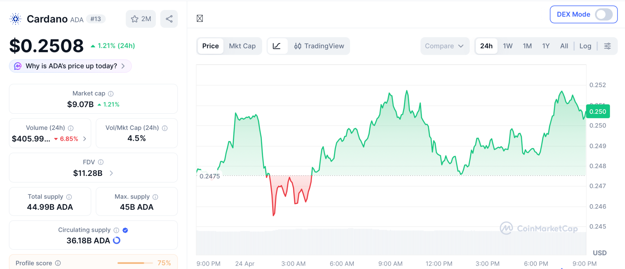This screenshot has width=625, height=269.
Task: Select the 1W time range
Action: [508, 46]
